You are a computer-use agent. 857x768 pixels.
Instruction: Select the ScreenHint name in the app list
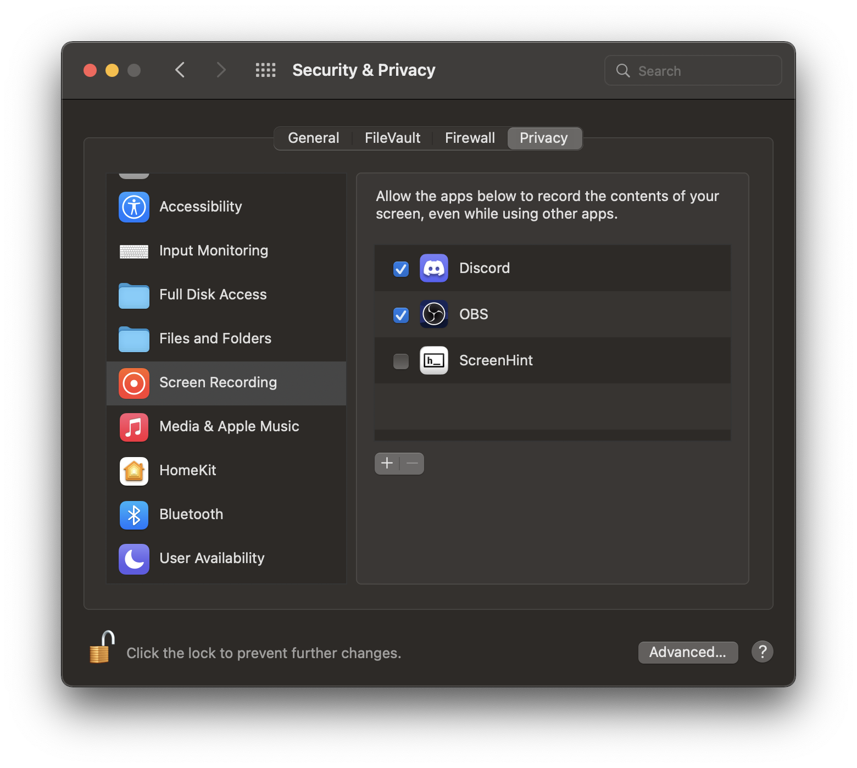pos(496,360)
